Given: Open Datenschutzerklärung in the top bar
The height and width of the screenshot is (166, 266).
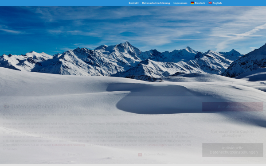Looking at the screenshot, I should [x=156, y=3].
